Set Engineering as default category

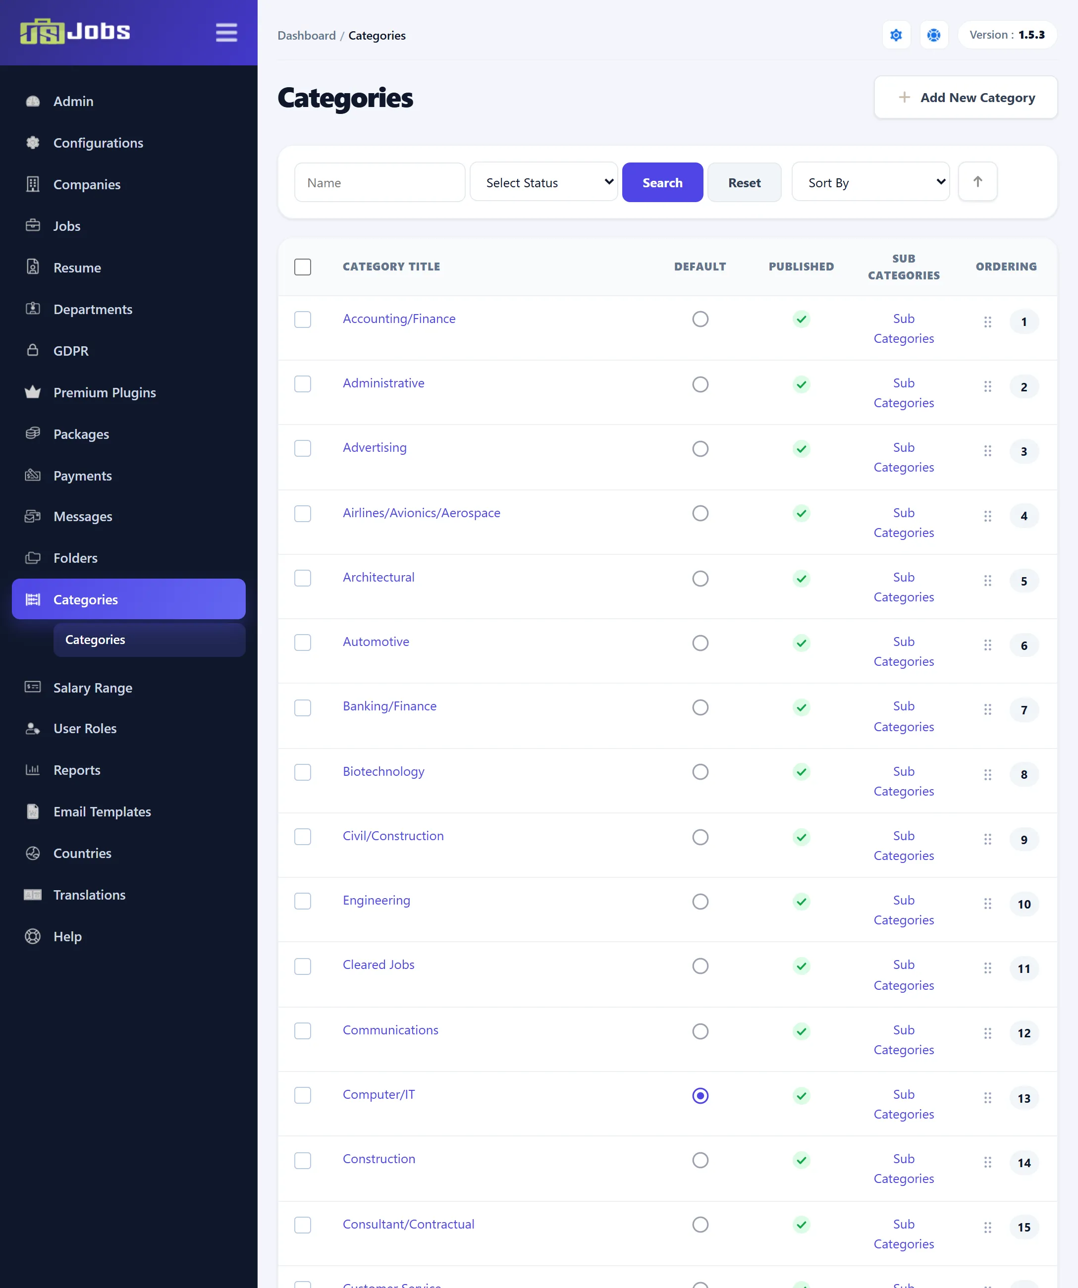coord(700,902)
